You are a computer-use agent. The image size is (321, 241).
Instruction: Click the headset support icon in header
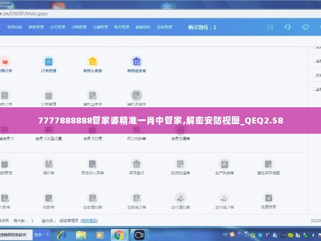point(288,27)
